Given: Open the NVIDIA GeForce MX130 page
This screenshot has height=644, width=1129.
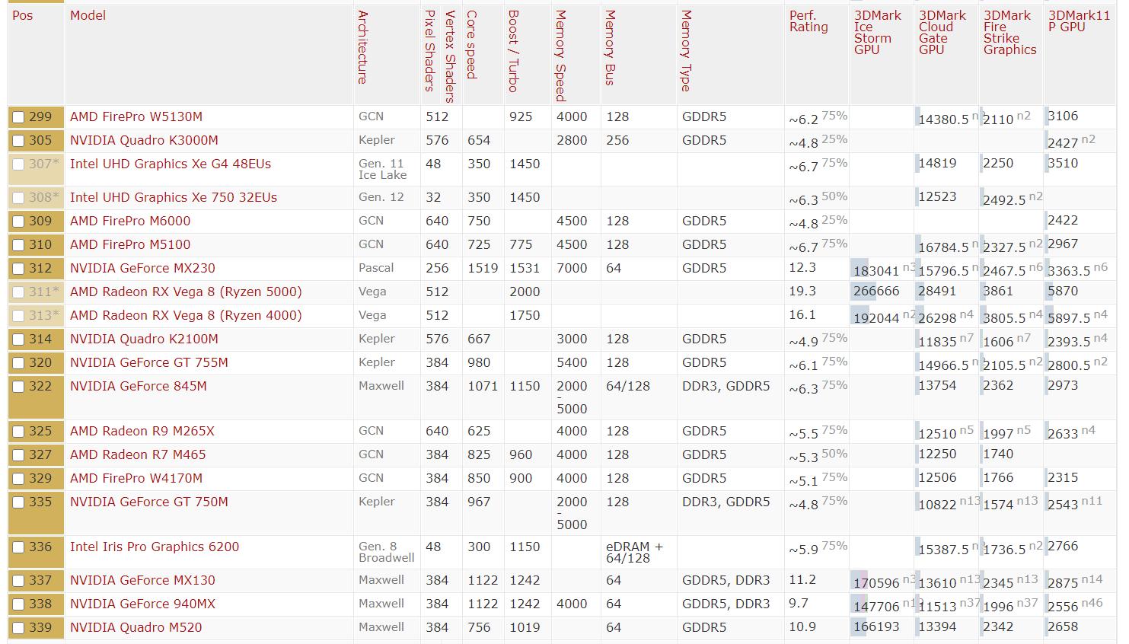Looking at the screenshot, I should pyautogui.click(x=142, y=580).
